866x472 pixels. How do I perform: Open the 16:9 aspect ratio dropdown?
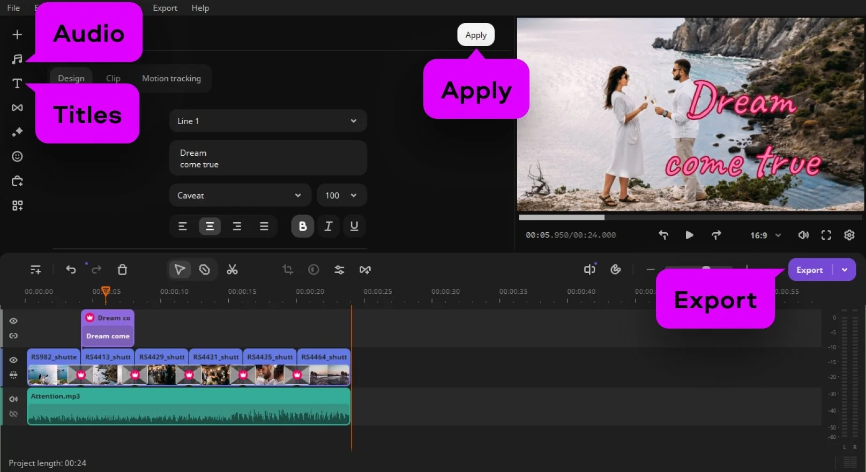point(765,235)
